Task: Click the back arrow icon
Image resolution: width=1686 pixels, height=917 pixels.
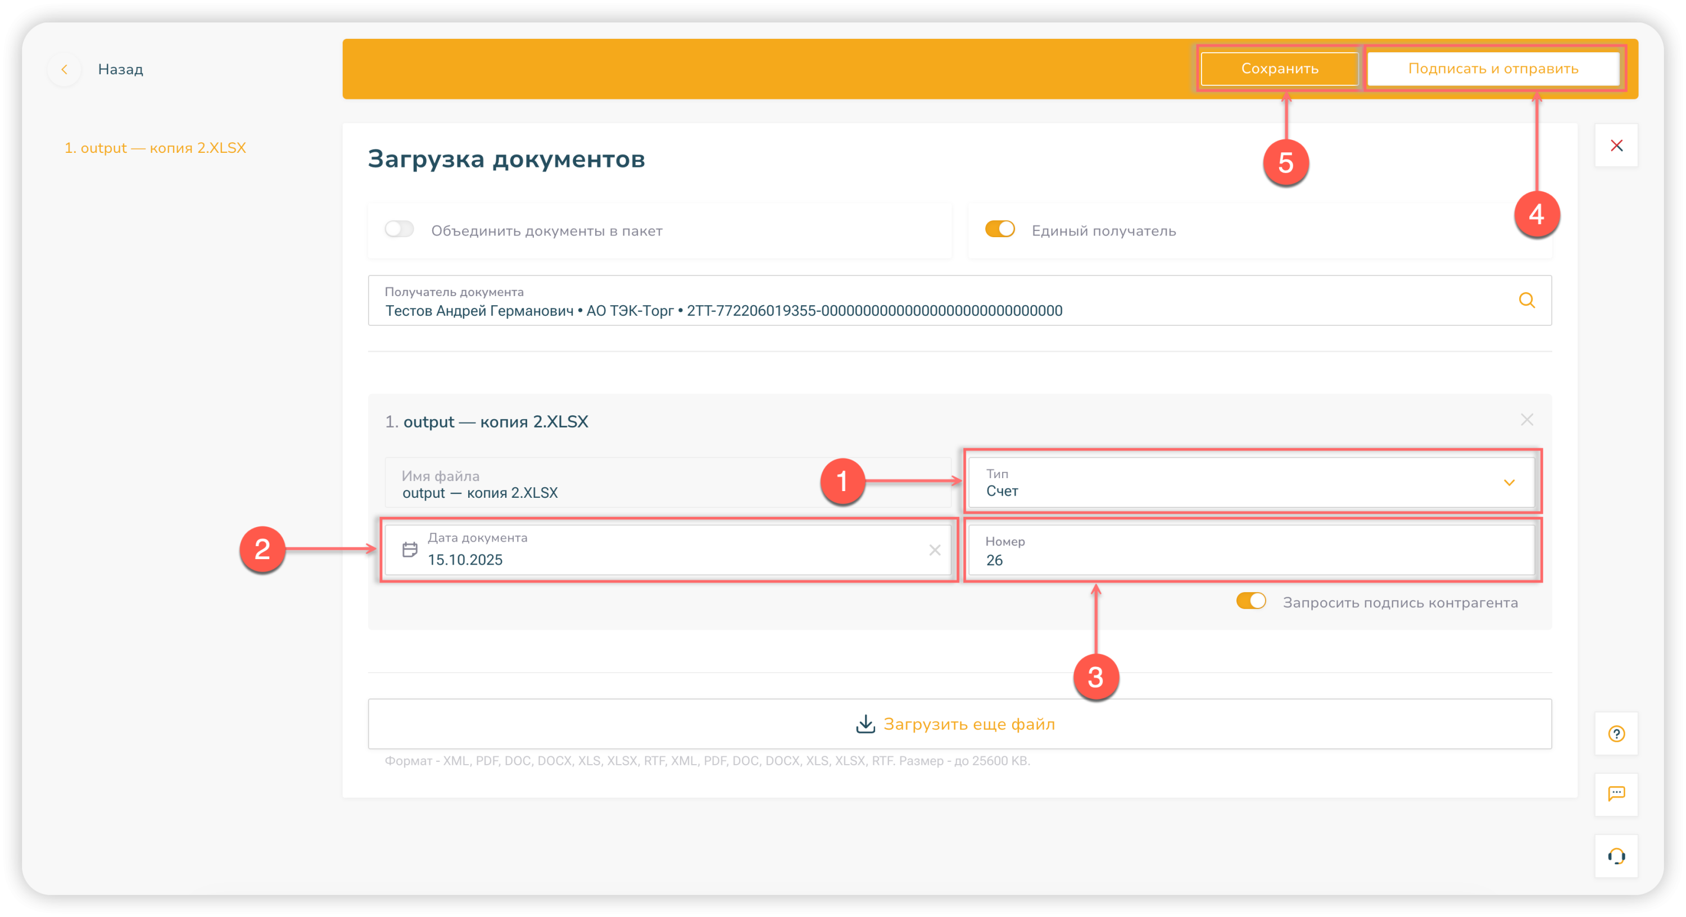Action: [64, 69]
